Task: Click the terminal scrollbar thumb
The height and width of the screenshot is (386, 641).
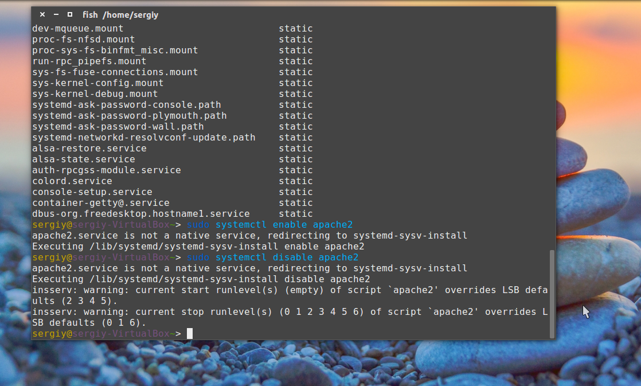Action: (x=552, y=293)
